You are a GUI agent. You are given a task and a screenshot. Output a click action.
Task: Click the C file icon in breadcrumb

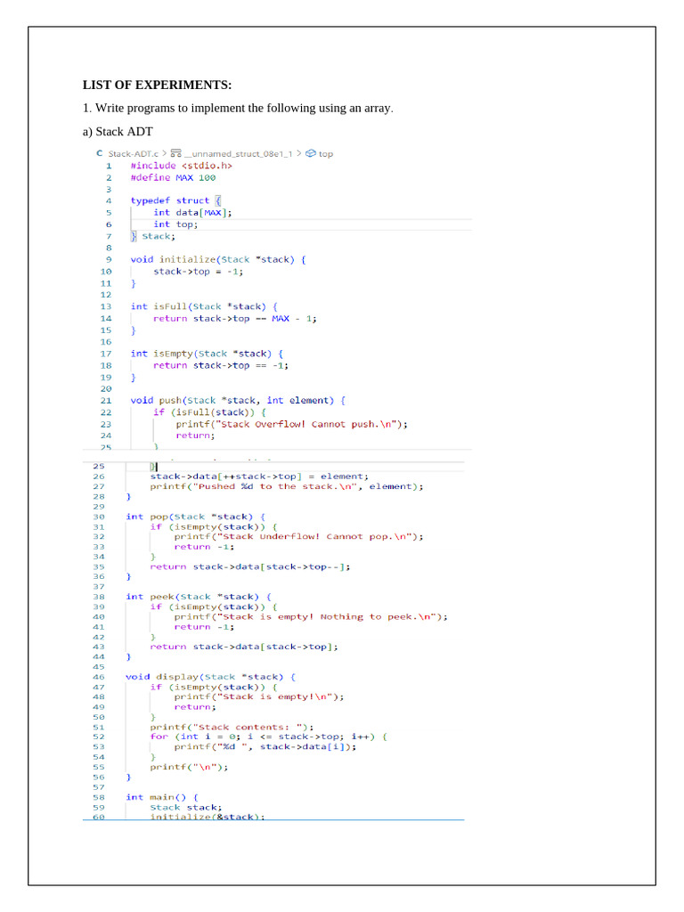[100, 153]
